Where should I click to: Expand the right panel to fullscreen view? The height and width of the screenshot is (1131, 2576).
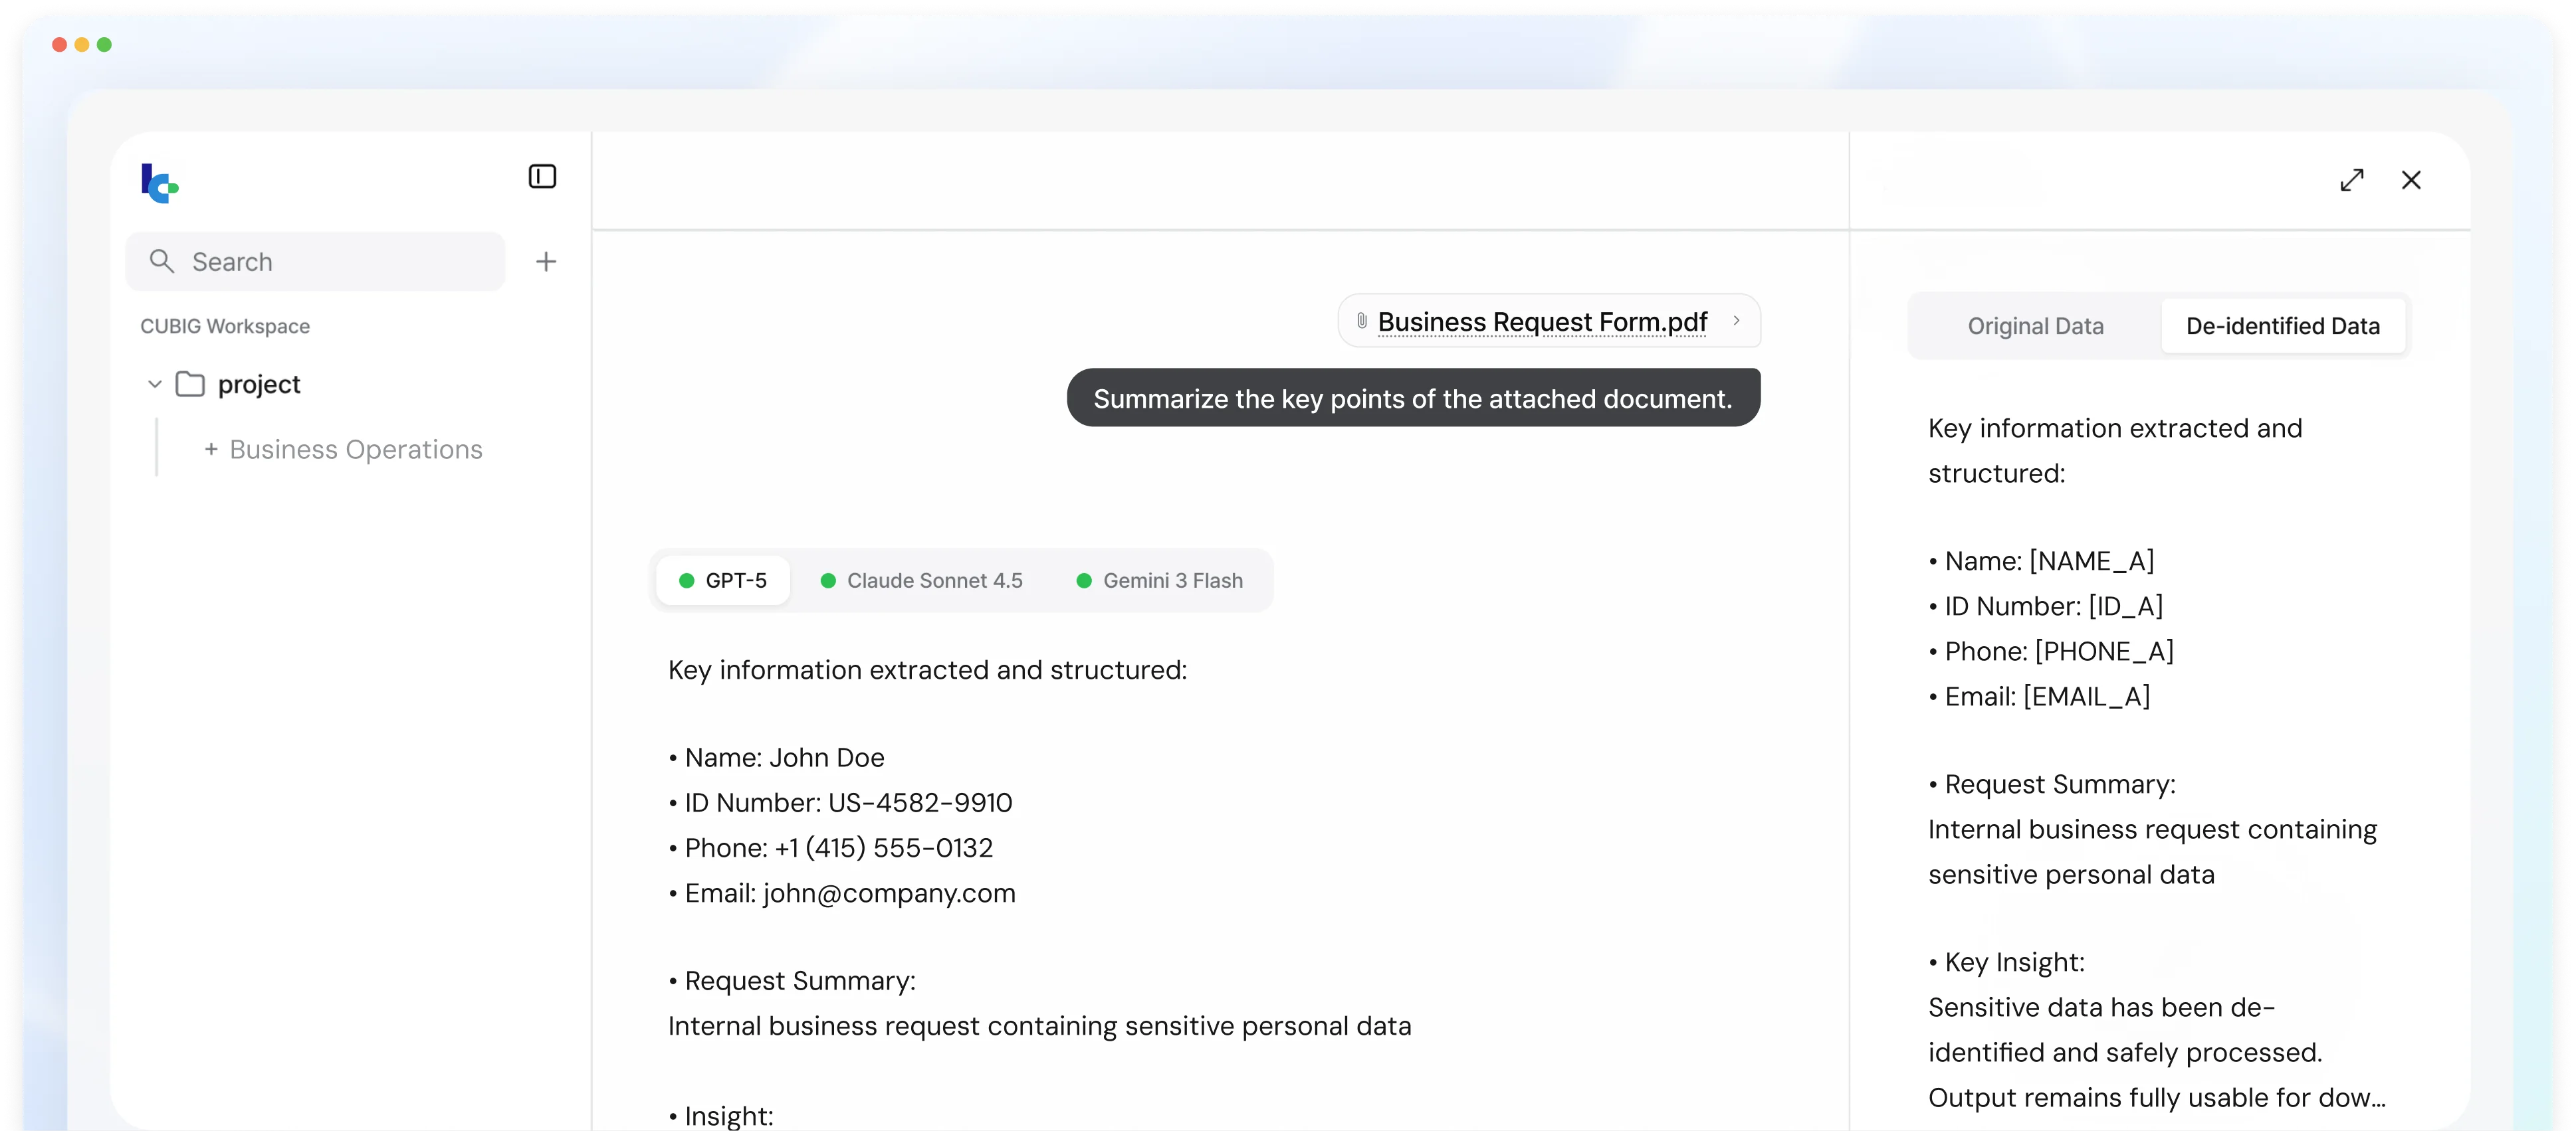2352,180
